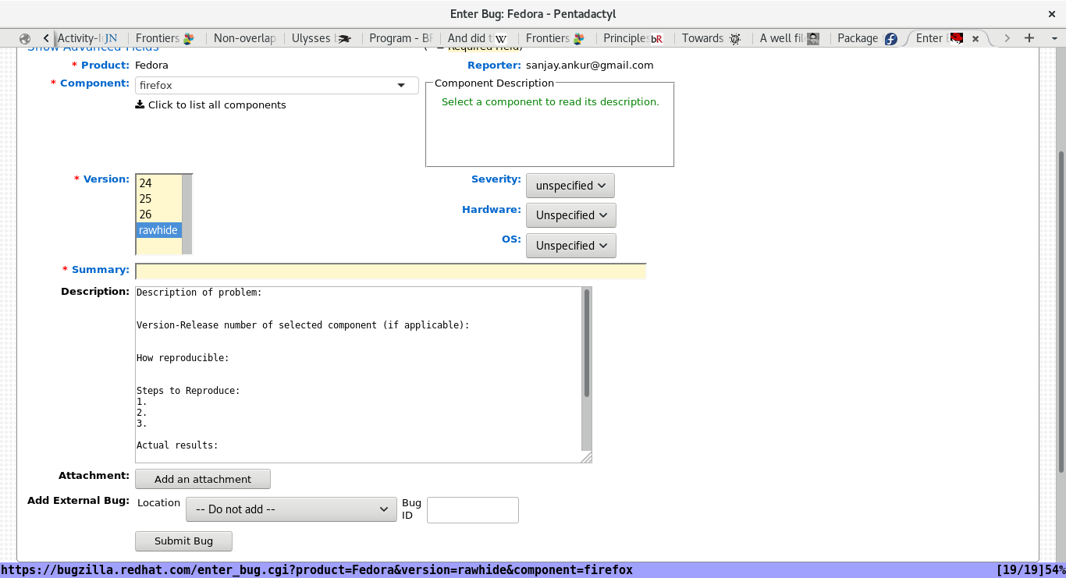
Task: Open the Severity dropdown
Action: [x=570, y=186]
